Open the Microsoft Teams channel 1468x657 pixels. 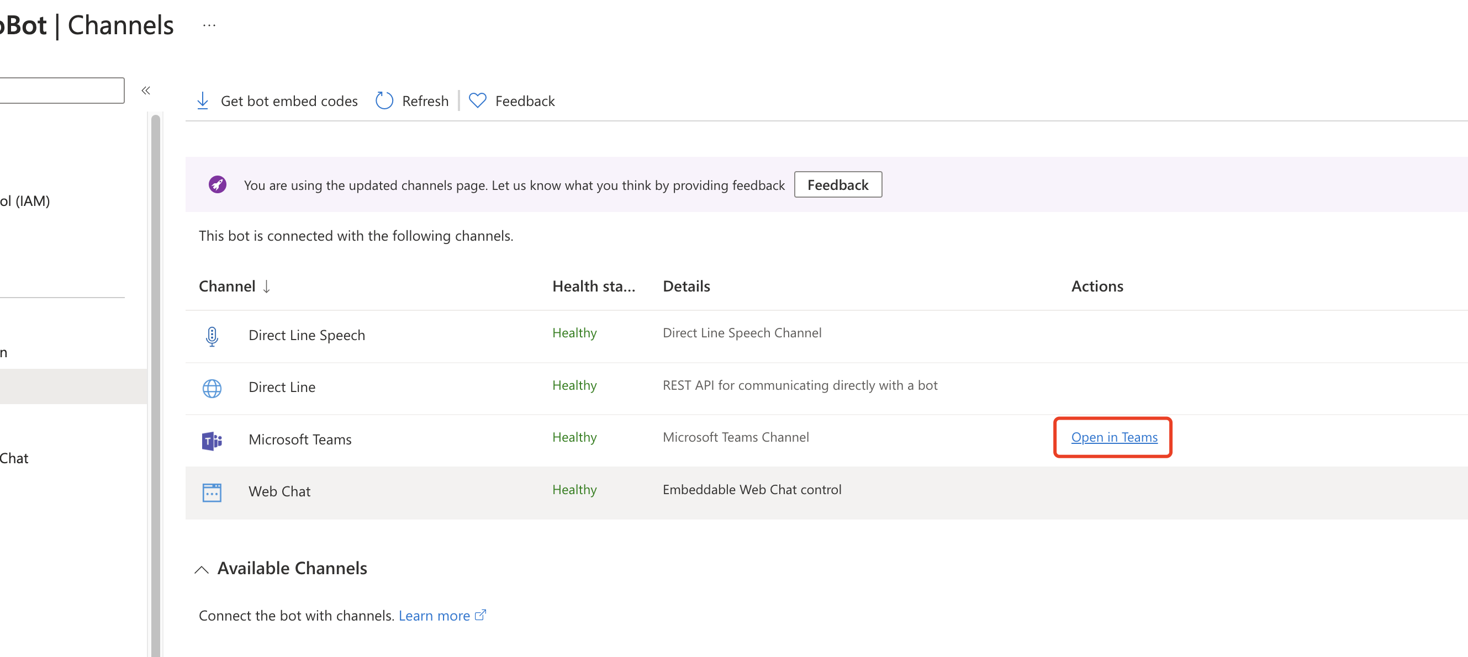[x=300, y=439]
